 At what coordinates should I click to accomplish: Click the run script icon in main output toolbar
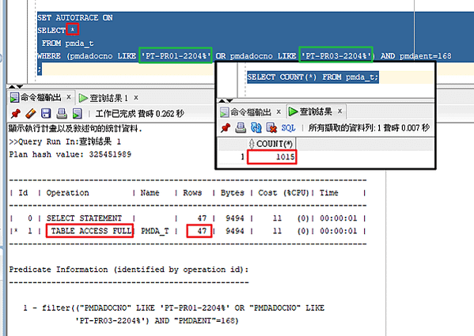point(77,114)
